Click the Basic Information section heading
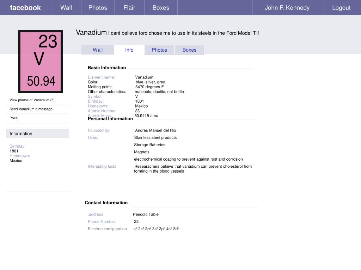This screenshot has height=270, width=361. coord(107,67)
